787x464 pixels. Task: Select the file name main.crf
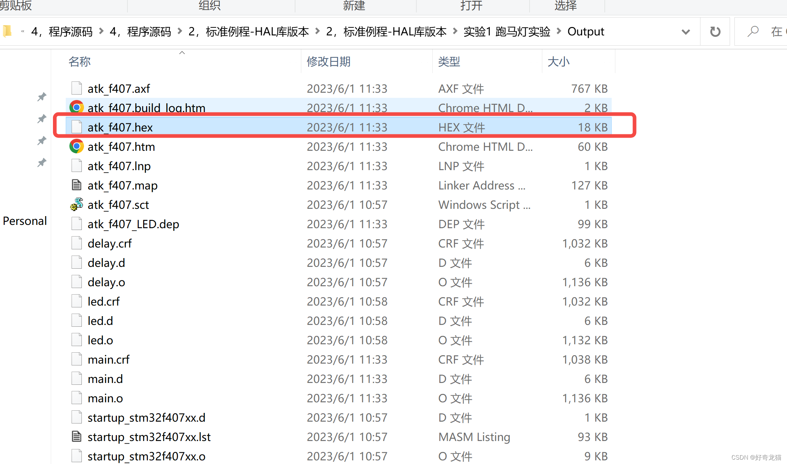tap(108, 360)
